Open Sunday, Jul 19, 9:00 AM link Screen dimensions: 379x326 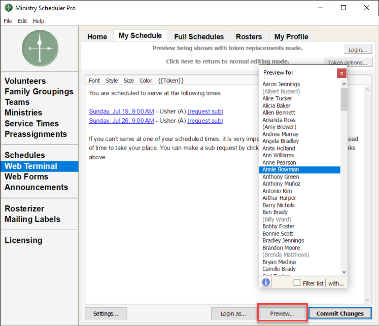[121, 112]
